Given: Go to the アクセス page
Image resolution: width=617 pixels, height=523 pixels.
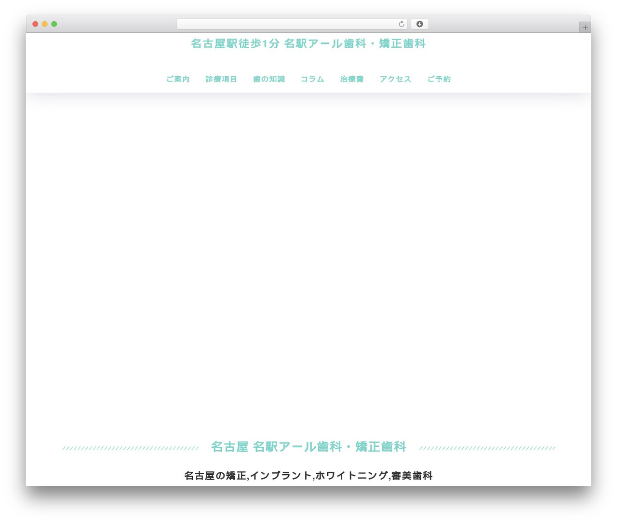Looking at the screenshot, I should click(395, 79).
